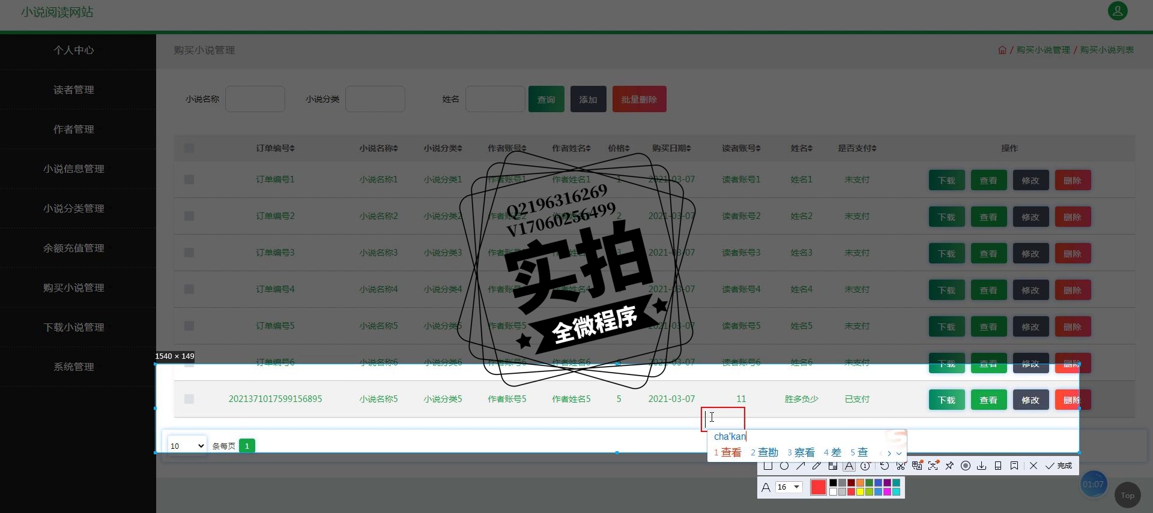Image resolution: width=1153 pixels, height=513 pixels.
Task: Open the user avatar icon in the header
Action: click(x=1118, y=11)
